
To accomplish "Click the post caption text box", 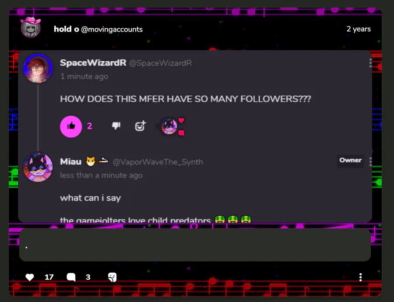I will click(x=195, y=245).
